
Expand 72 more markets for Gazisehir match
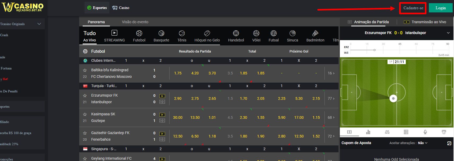pos(331,136)
